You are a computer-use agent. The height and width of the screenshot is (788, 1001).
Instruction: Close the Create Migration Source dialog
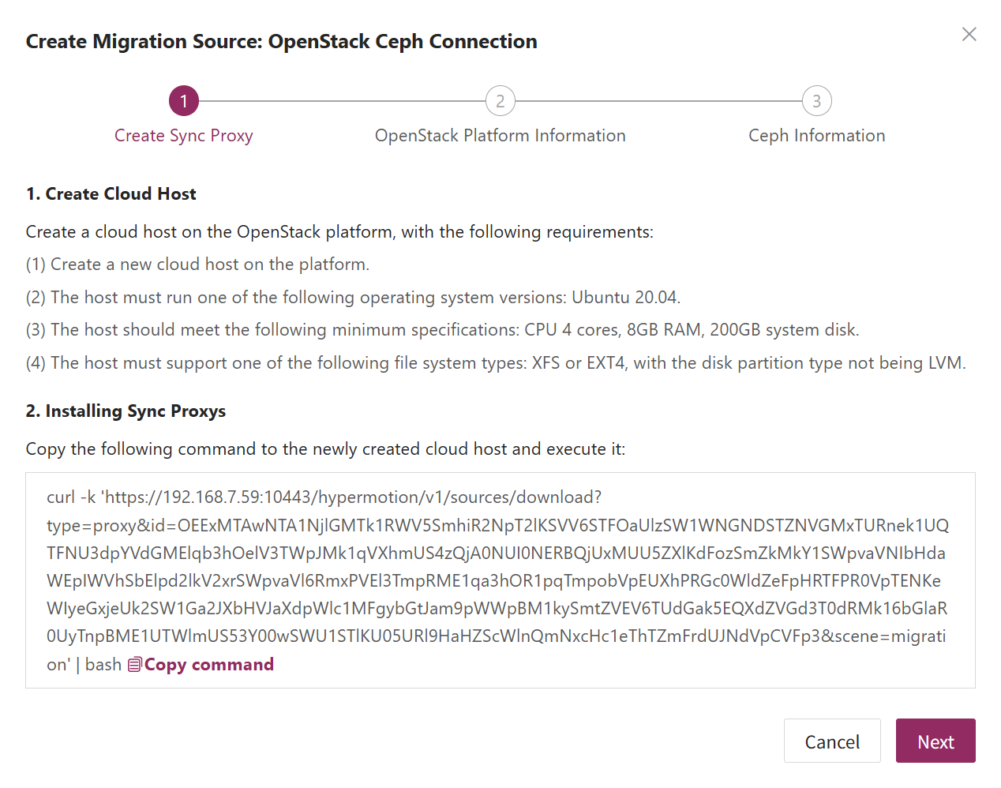point(969,34)
